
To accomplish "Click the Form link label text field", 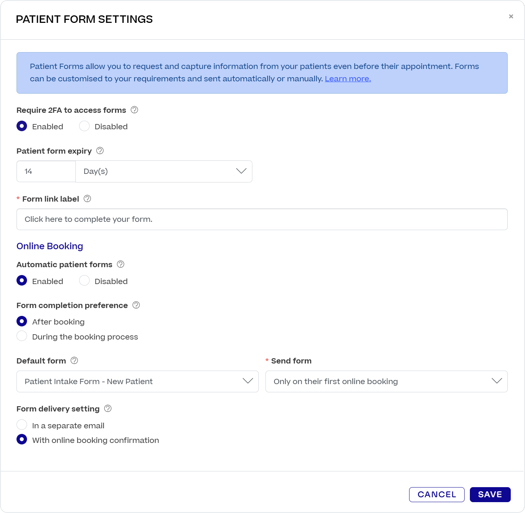I will click(262, 219).
